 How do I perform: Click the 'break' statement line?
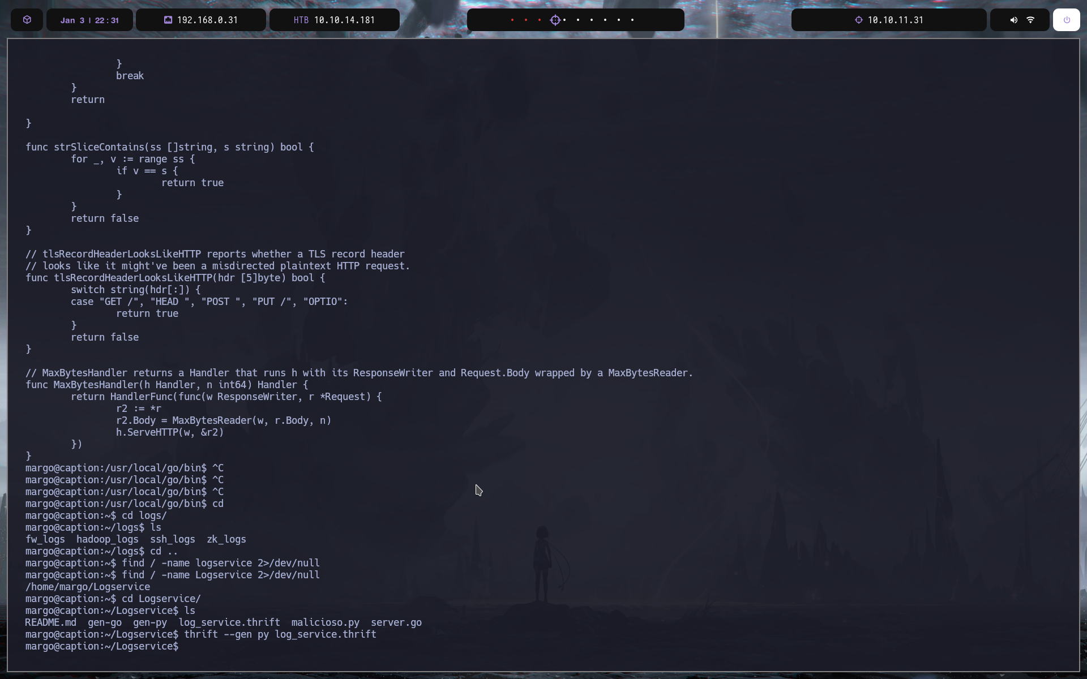130,76
